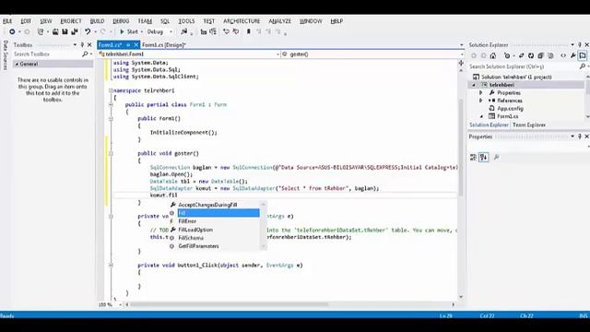Open the Data Sources side tab
Image resolution: width=590 pixels, height=332 pixels.
click(x=6, y=55)
